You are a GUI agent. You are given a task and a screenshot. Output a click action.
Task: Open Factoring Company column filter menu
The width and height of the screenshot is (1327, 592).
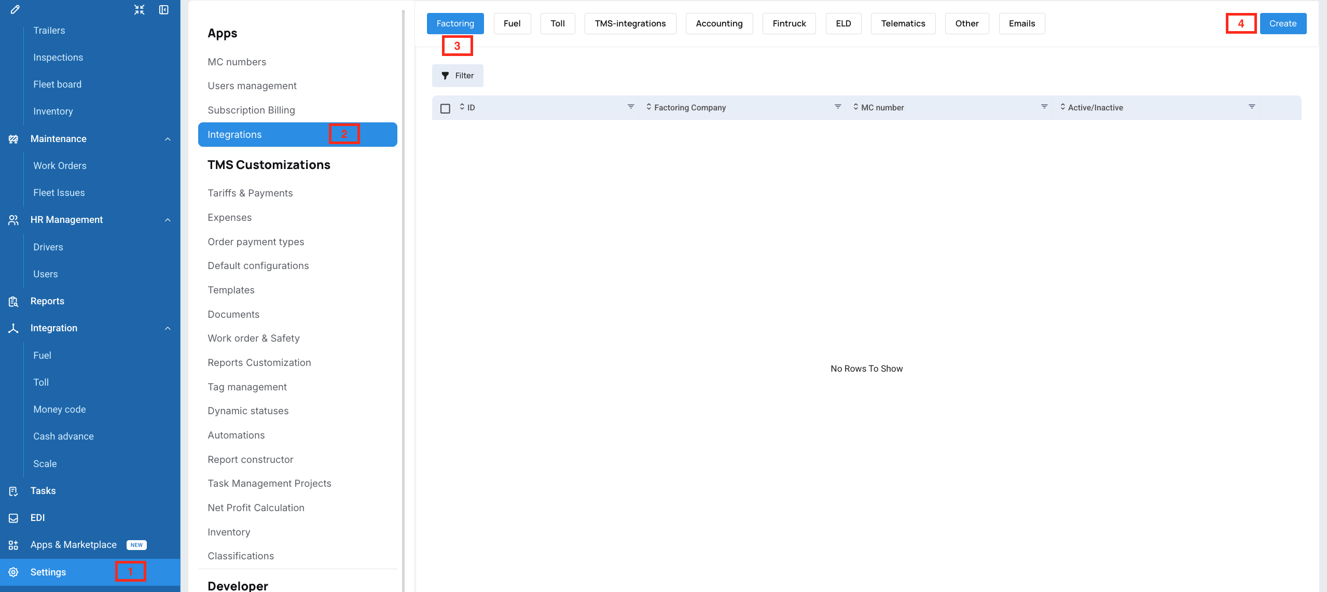(838, 107)
